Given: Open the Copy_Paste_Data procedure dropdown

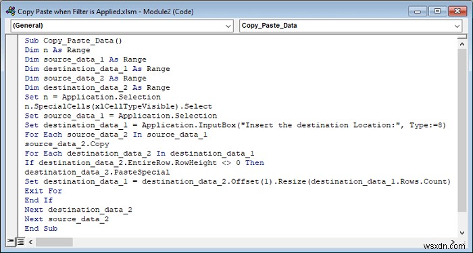Looking at the screenshot, I should [351, 26].
